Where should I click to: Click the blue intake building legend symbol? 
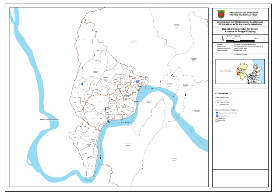(217, 113)
